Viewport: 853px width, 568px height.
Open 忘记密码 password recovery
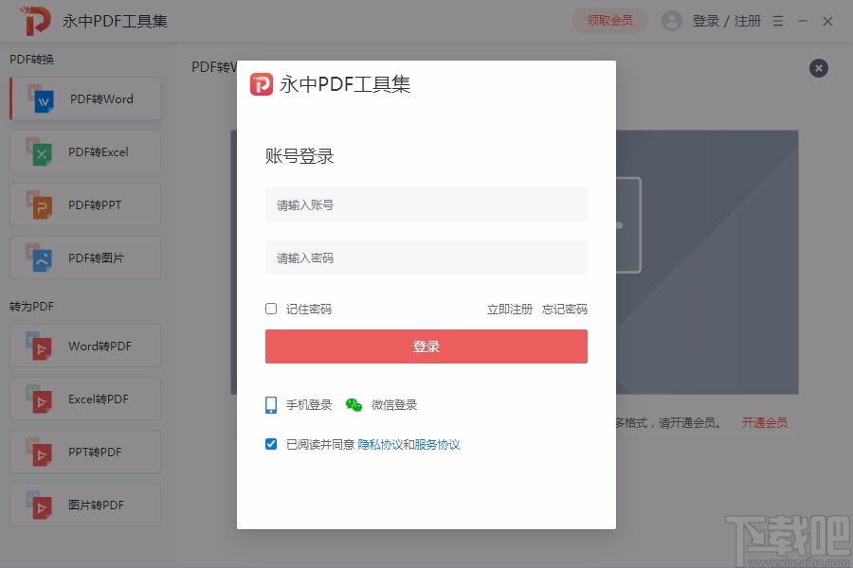point(566,309)
